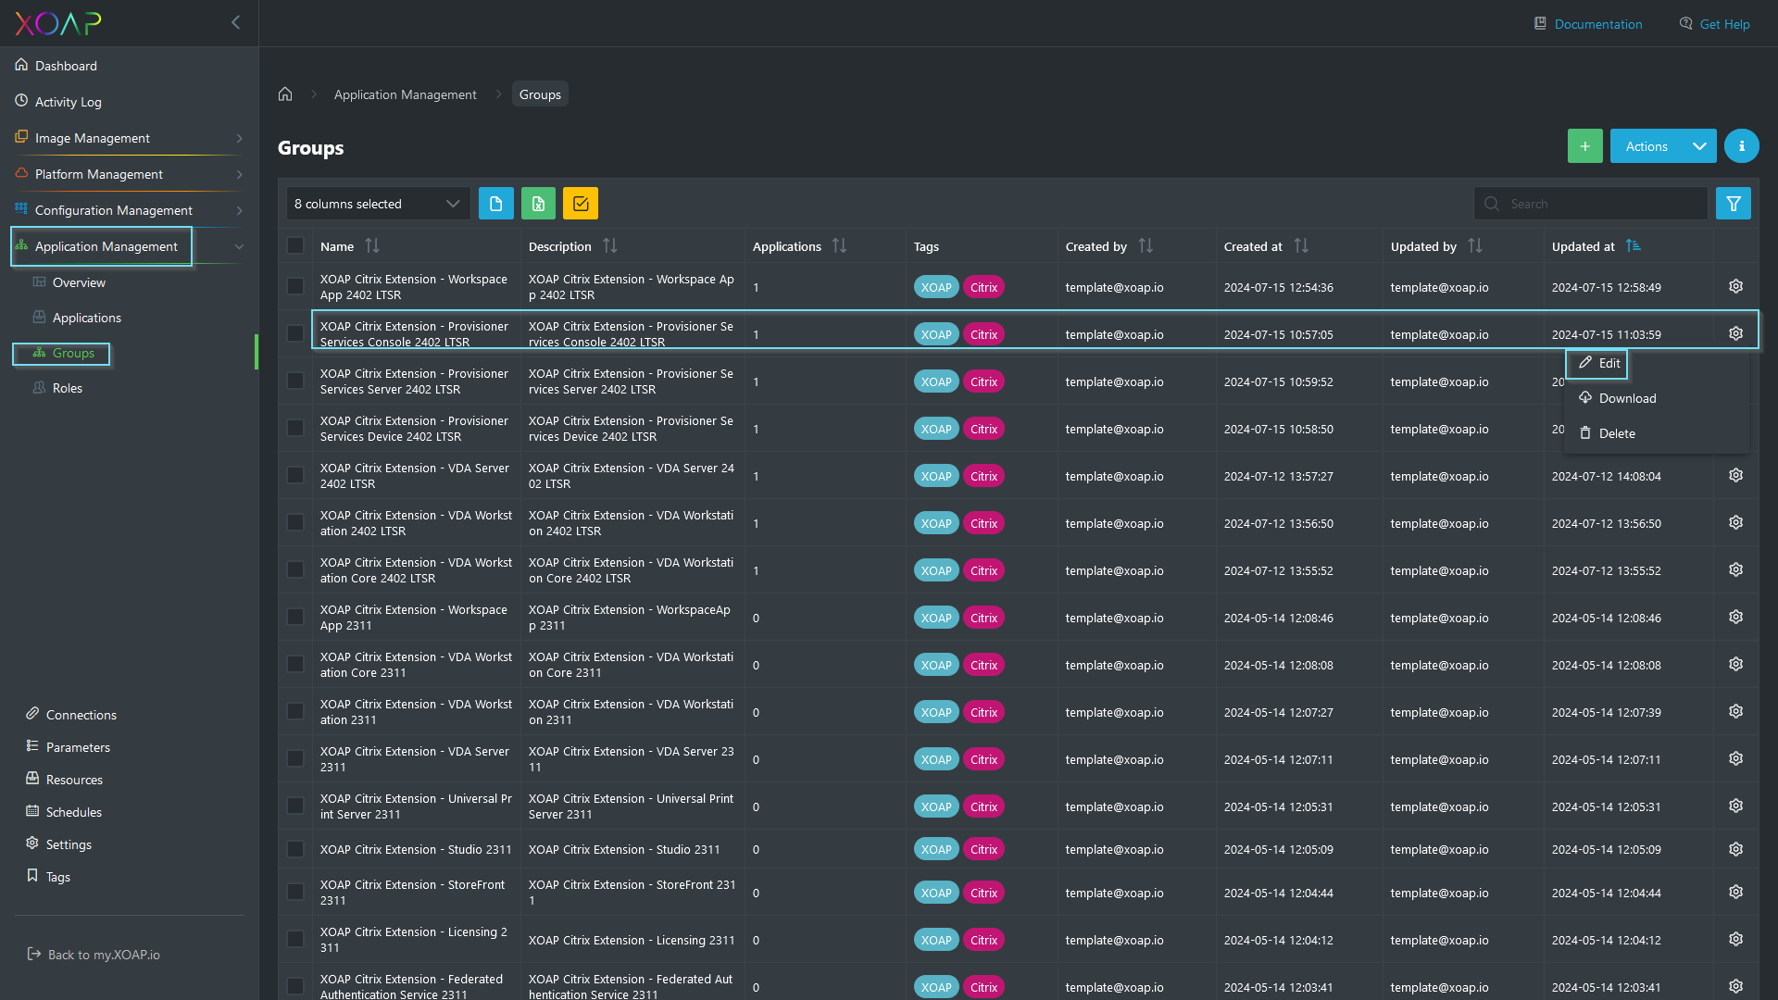Click the Get Help link
This screenshot has width=1778, height=1000.
click(x=1714, y=24)
